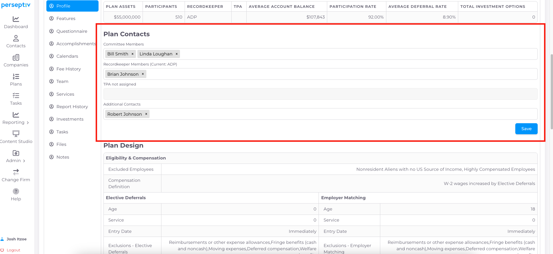The height and width of the screenshot is (254, 553).
Task: Click the Josh Itzoe user icon
Action: point(2,239)
